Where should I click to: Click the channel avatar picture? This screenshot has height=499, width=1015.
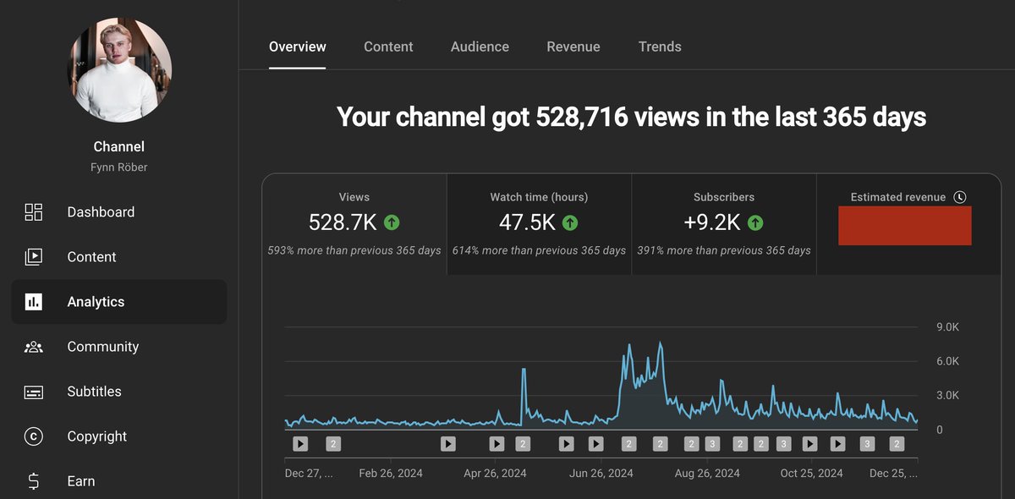click(119, 69)
